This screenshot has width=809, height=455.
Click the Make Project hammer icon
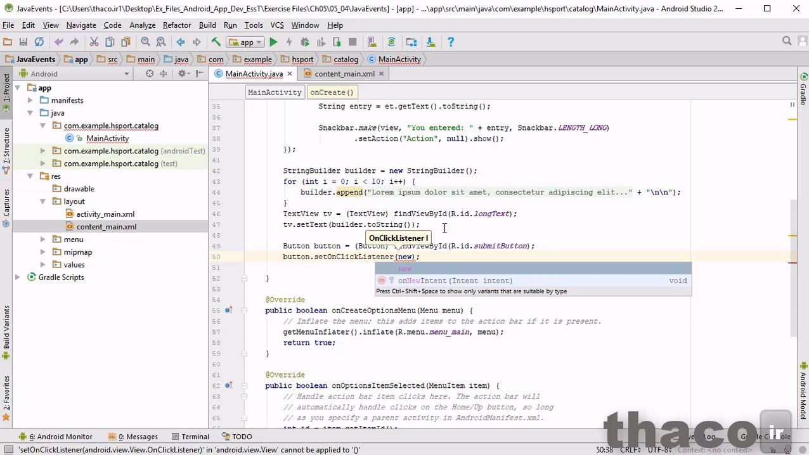(216, 42)
